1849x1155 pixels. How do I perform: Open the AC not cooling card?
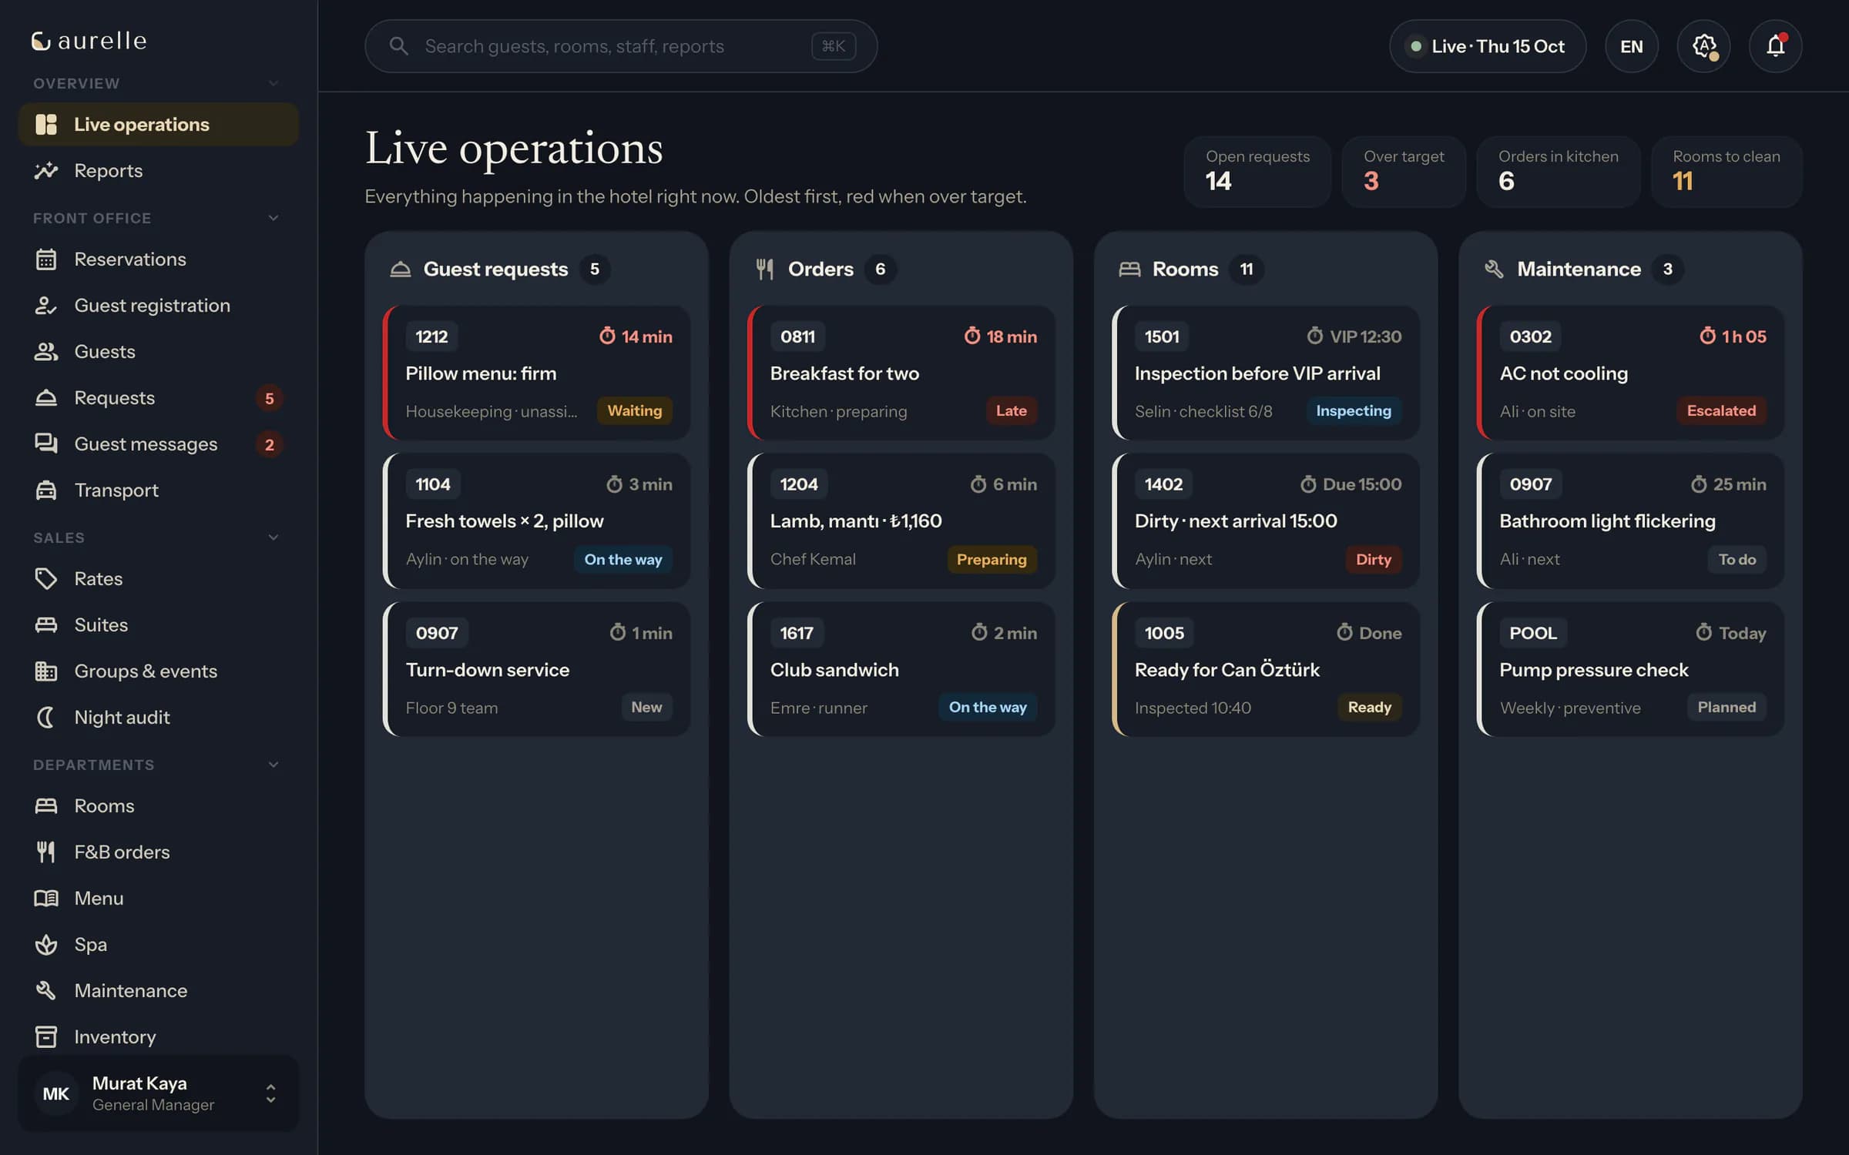(1630, 373)
